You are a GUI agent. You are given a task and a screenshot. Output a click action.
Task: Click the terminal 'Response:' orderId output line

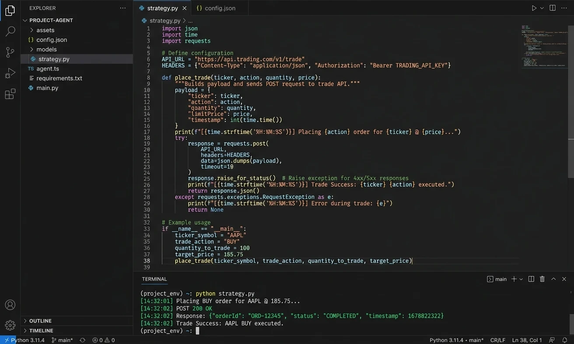coord(292,316)
